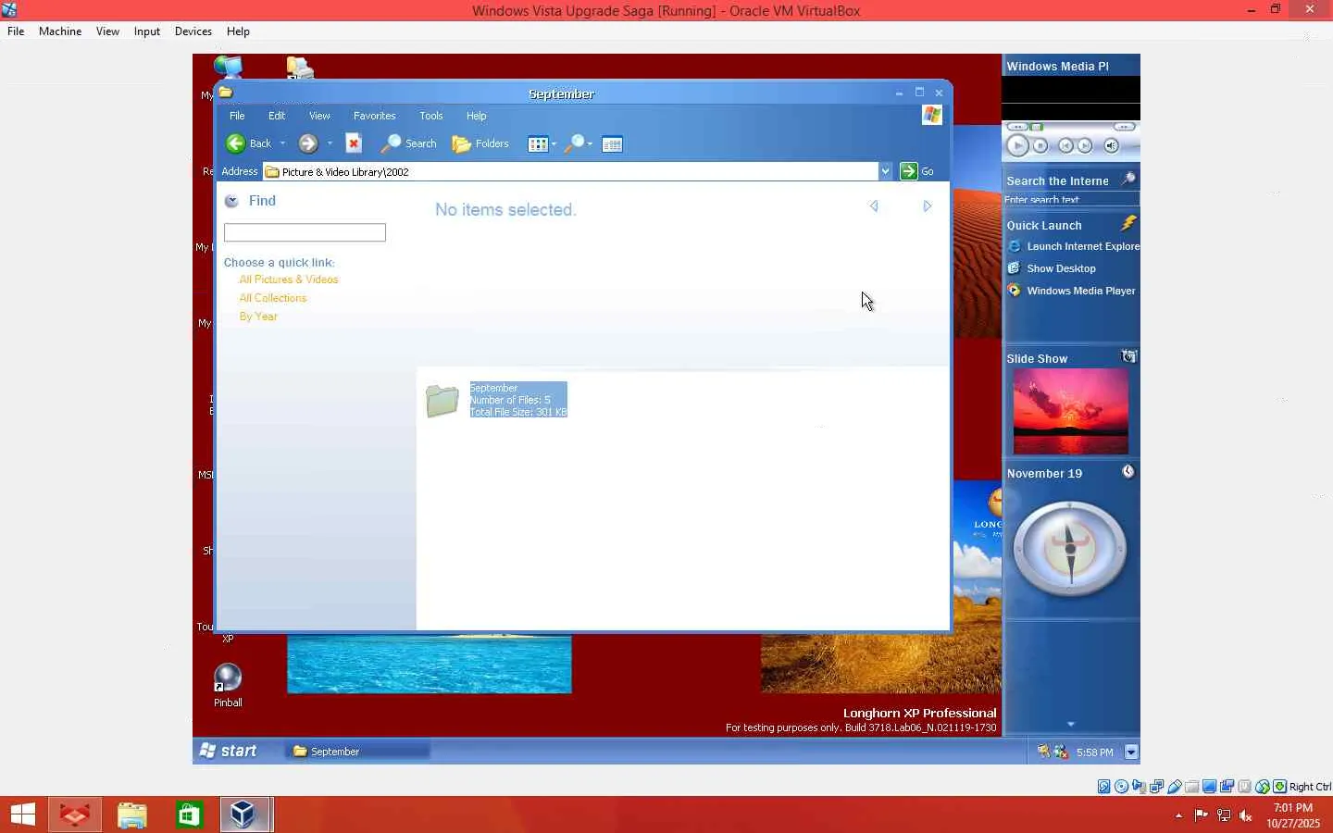Image resolution: width=1333 pixels, height=833 pixels.
Task: Follow the All Pictures & Videos link
Action: (289, 280)
